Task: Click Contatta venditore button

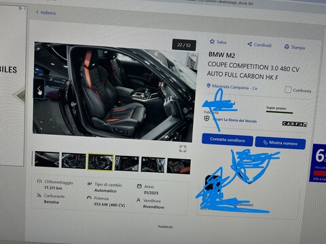Action: coord(228,140)
